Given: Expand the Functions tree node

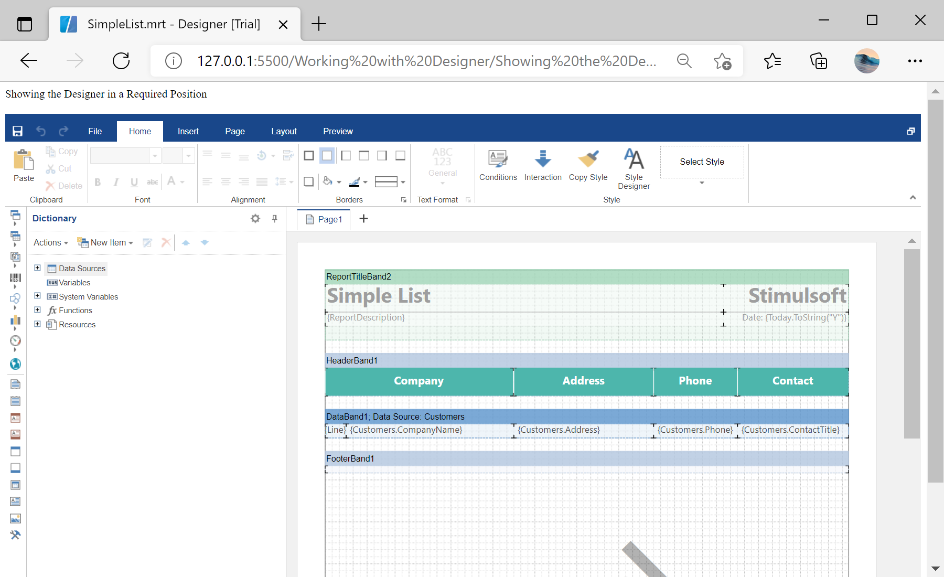Looking at the screenshot, I should click(37, 309).
